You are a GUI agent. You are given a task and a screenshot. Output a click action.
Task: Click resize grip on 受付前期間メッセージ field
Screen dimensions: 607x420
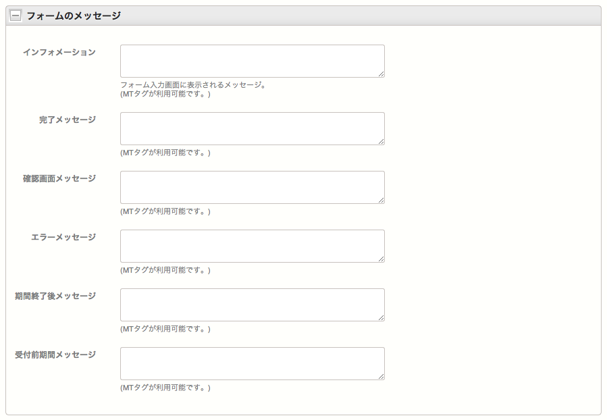pyautogui.click(x=381, y=376)
